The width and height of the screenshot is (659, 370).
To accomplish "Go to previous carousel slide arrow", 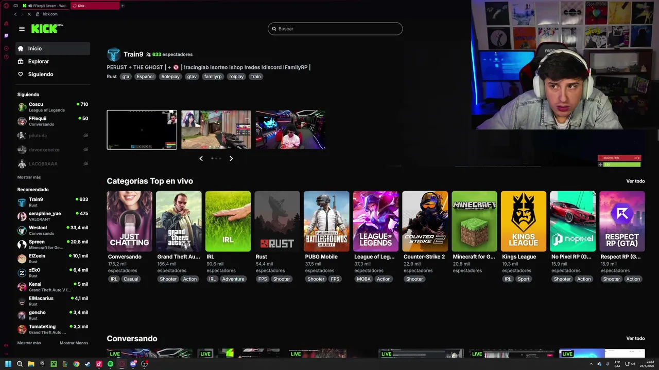I will click(x=201, y=158).
